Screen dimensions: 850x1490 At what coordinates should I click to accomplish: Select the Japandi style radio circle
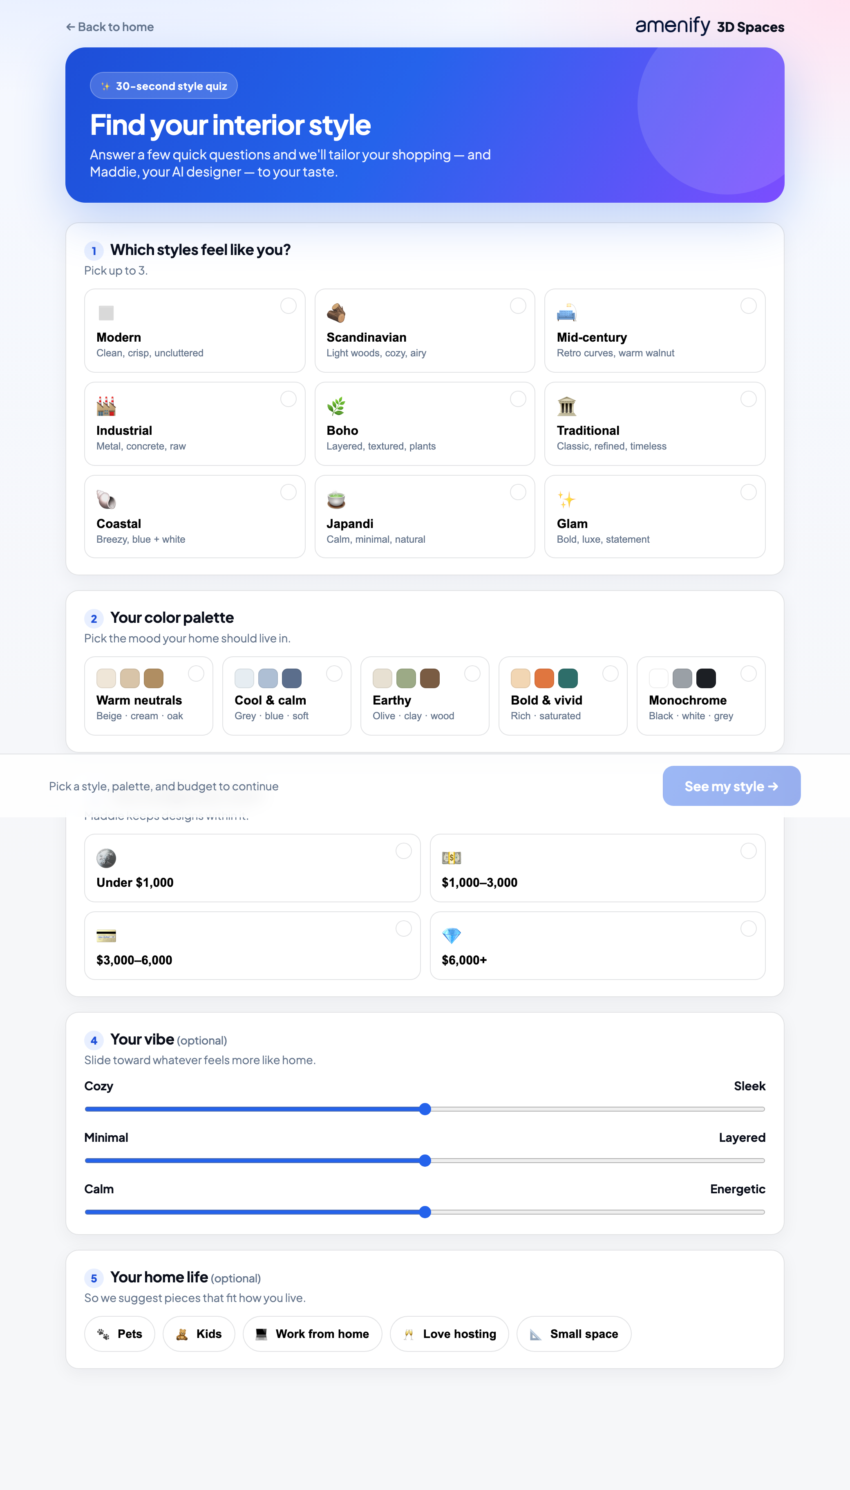518,492
